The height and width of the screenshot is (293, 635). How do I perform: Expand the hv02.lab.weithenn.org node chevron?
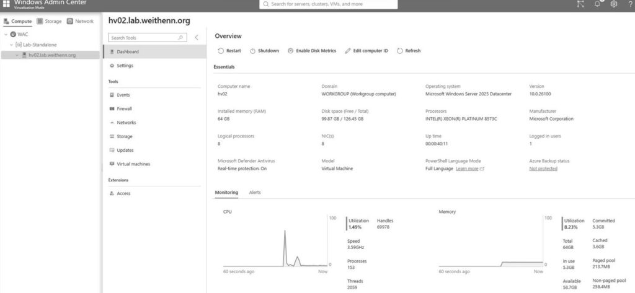click(x=17, y=55)
